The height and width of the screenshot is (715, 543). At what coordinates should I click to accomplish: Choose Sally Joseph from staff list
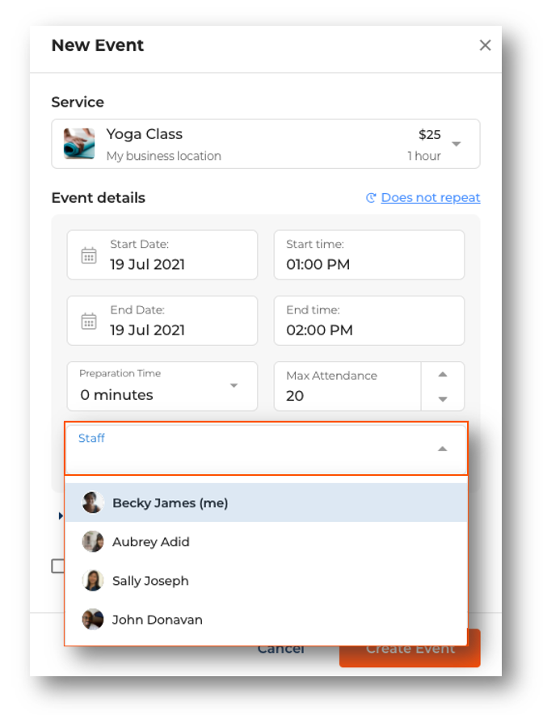(150, 580)
